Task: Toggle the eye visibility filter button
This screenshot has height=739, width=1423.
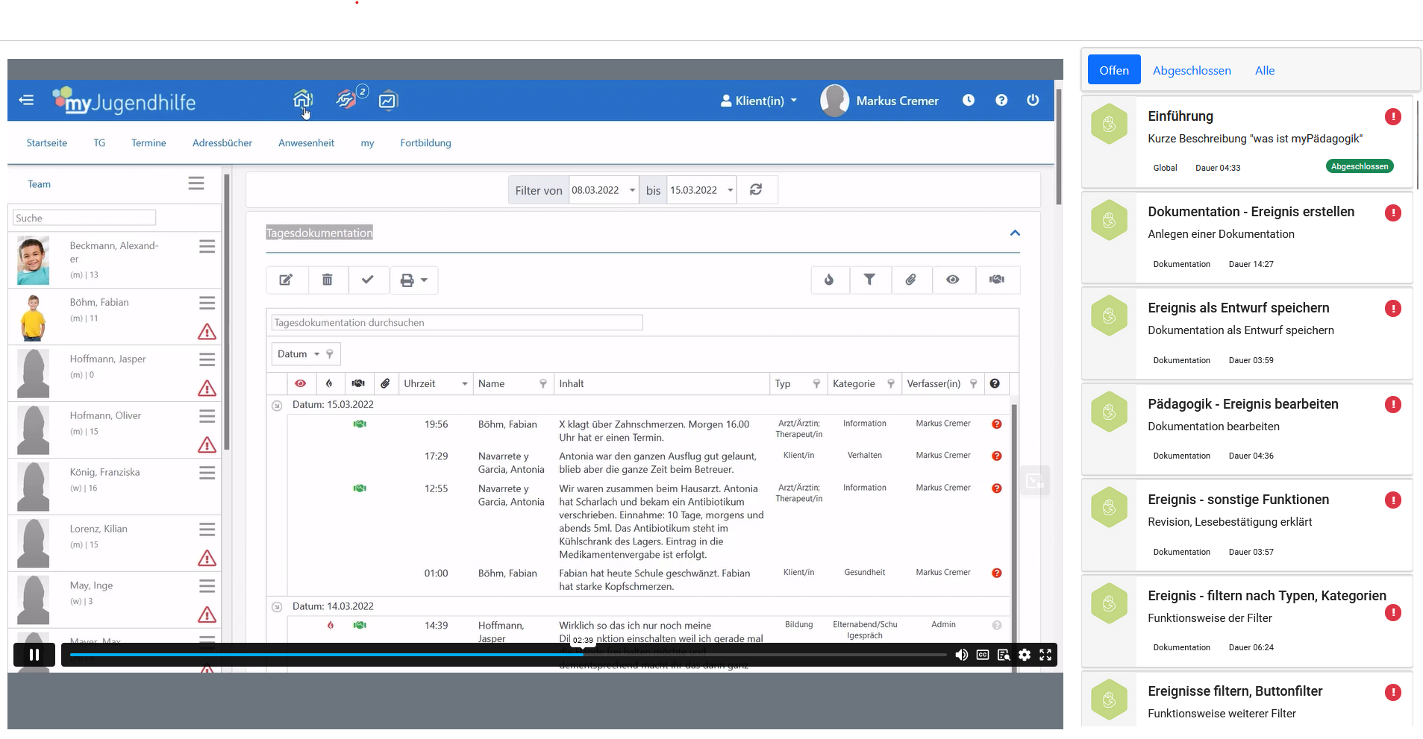Action: pyautogui.click(x=953, y=280)
